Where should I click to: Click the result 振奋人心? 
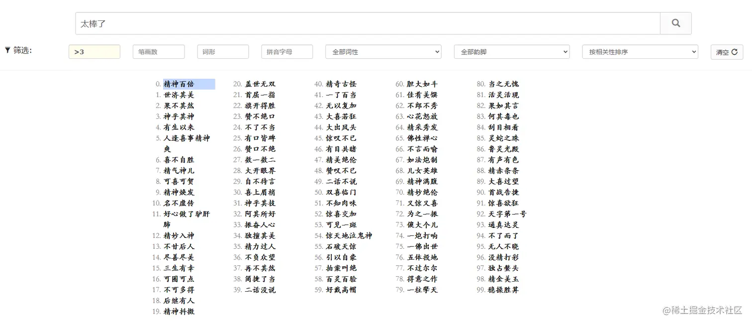tap(260, 225)
